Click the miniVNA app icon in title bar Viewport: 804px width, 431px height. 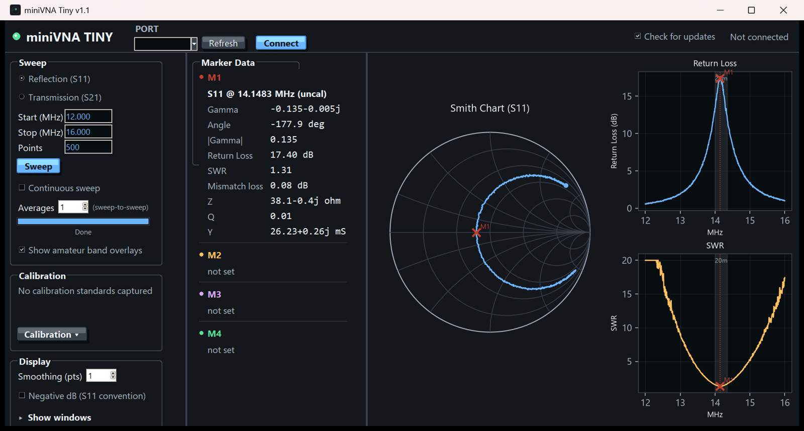16,10
